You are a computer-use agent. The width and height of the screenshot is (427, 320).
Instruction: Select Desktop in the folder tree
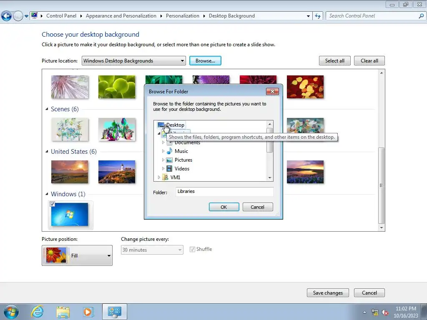point(175,125)
